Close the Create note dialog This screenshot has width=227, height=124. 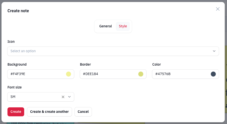[218, 9]
